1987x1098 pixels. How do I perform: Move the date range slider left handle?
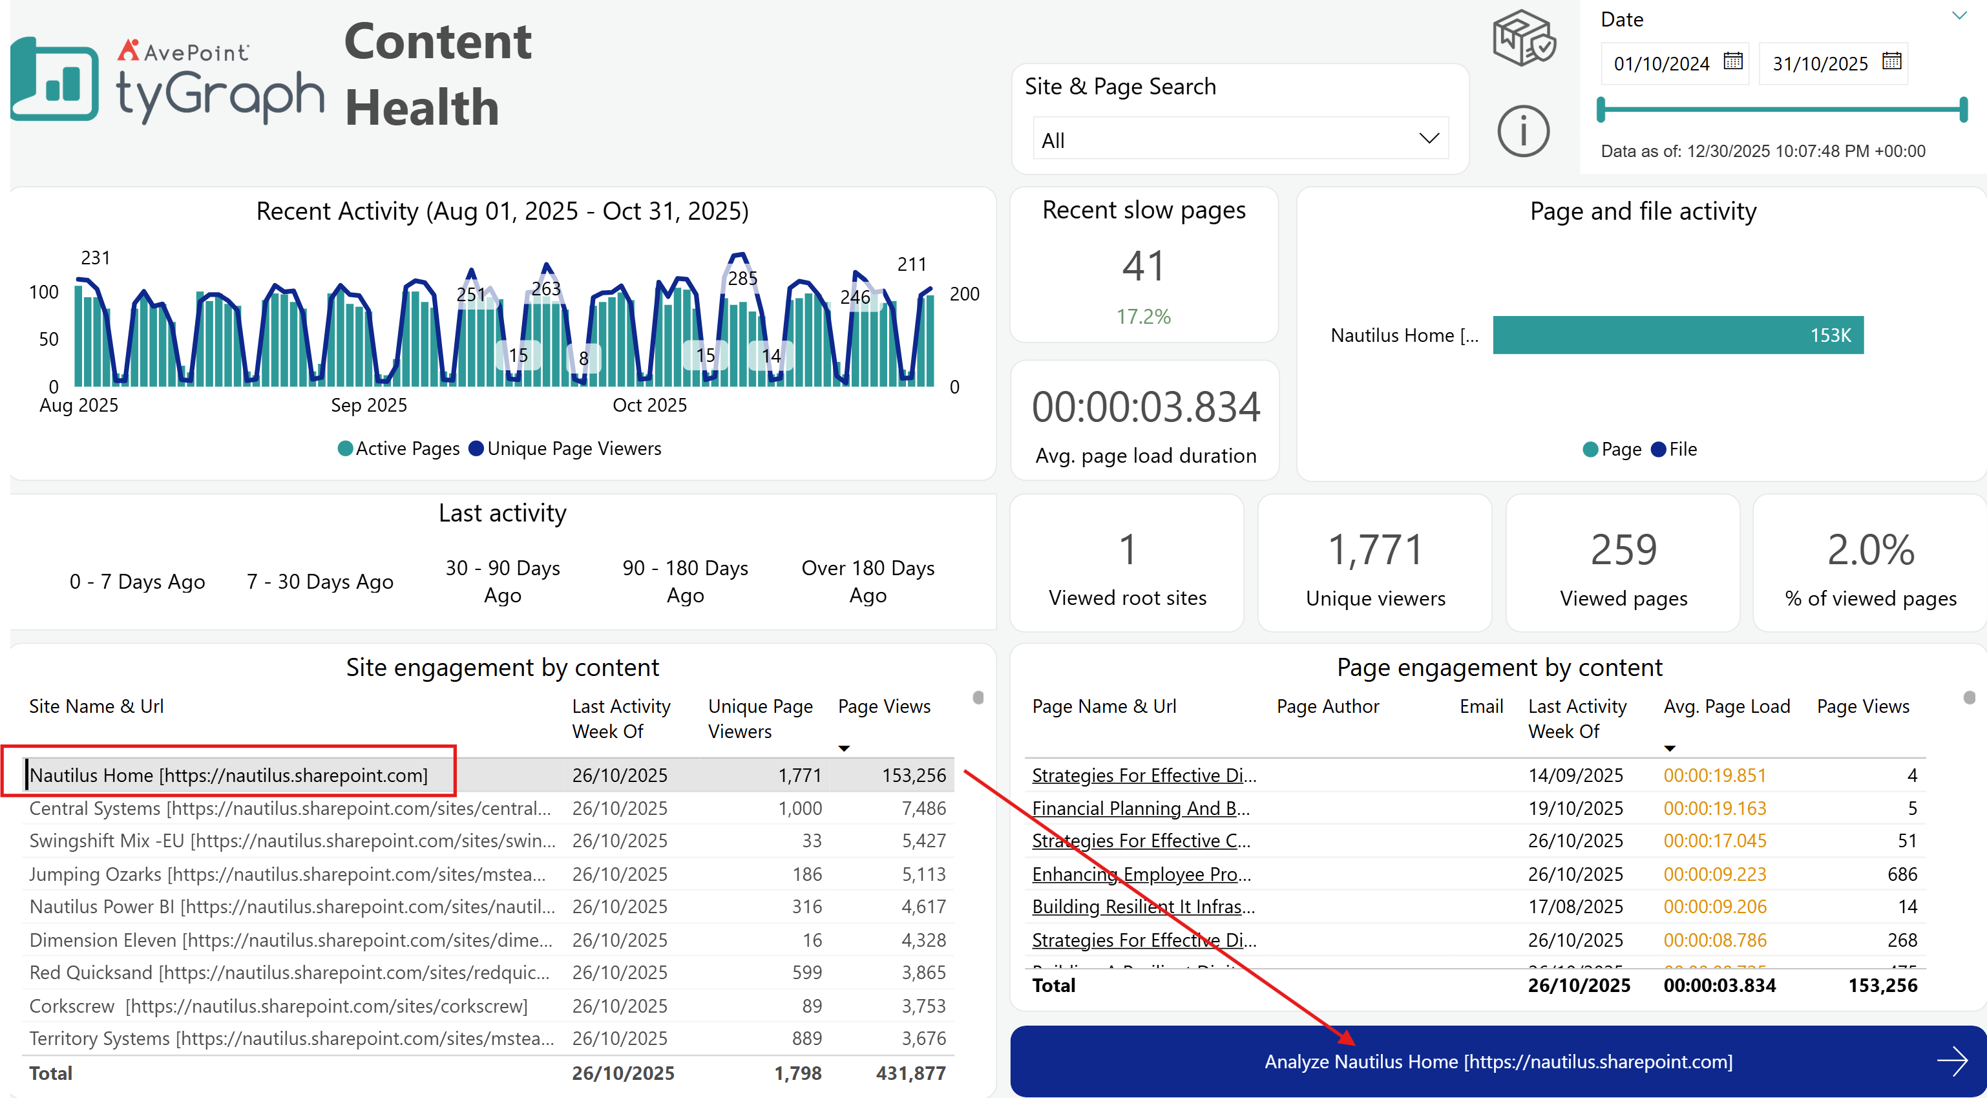pos(1601,110)
